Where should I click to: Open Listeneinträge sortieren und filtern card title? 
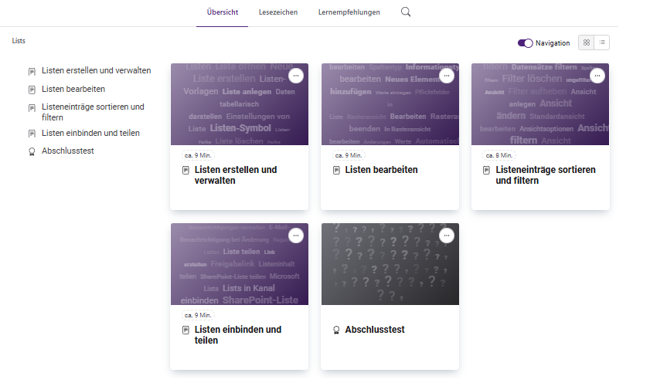[546, 175]
